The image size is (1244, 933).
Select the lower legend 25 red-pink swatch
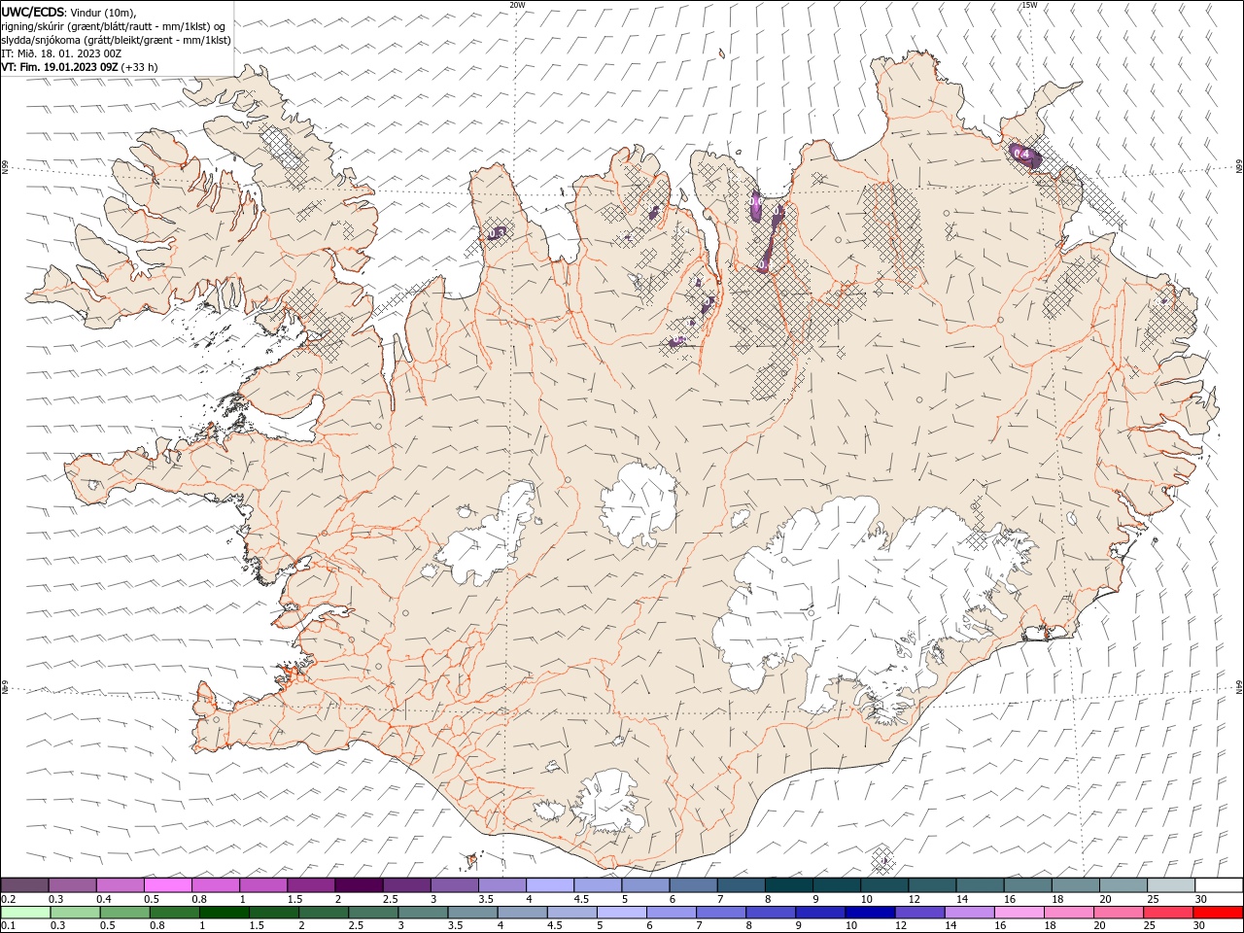tap(1166, 913)
